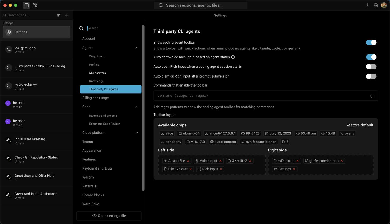The width and height of the screenshot is (390, 224).
Task: Click the settings search magnifier icon
Action: (81, 28)
